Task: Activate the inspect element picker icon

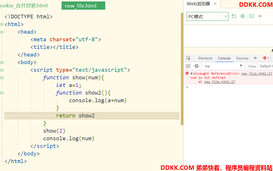Action: click(188, 58)
